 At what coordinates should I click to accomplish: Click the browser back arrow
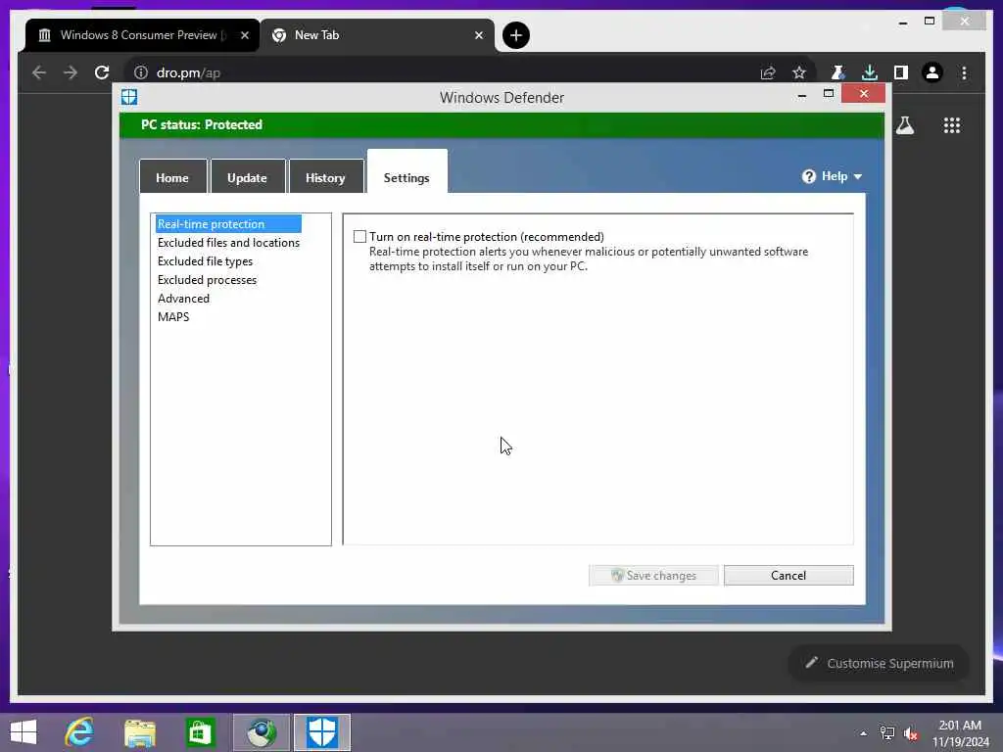(x=39, y=72)
